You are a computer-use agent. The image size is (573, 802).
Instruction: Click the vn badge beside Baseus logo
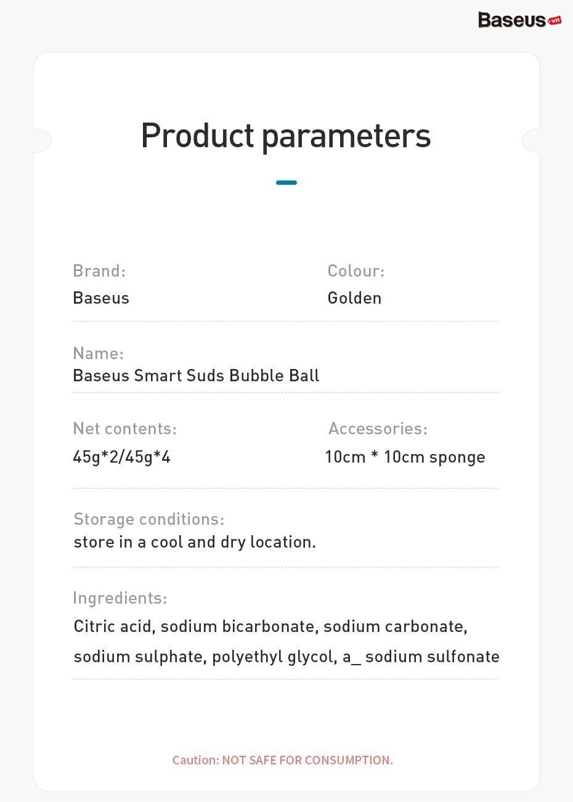pyautogui.click(x=554, y=20)
